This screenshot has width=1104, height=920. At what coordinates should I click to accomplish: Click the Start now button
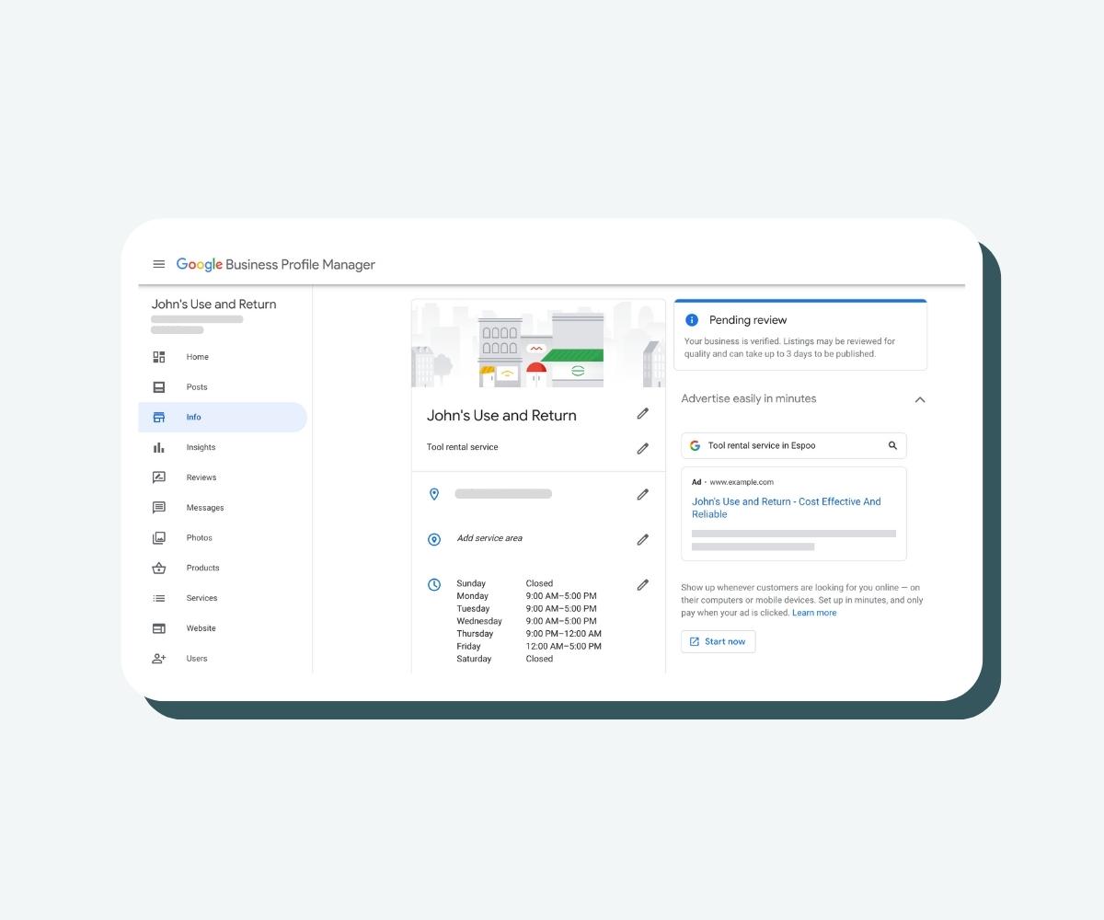click(x=719, y=641)
